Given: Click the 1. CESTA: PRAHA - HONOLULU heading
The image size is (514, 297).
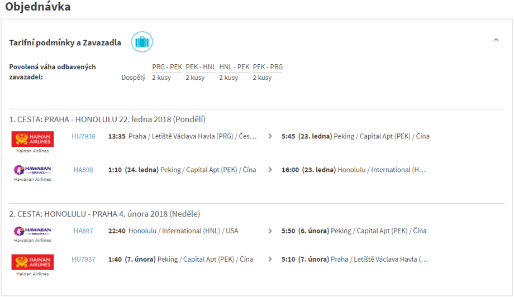Looking at the screenshot, I should [x=107, y=119].
